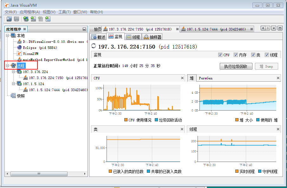Activate the 197.3.176.224:7150 document tab
The height and width of the screenshot is (188, 287).
tap(140, 29)
